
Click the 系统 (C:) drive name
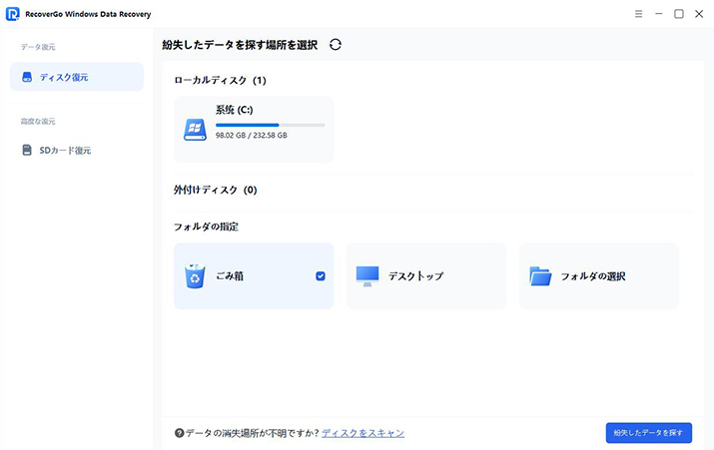coord(234,110)
